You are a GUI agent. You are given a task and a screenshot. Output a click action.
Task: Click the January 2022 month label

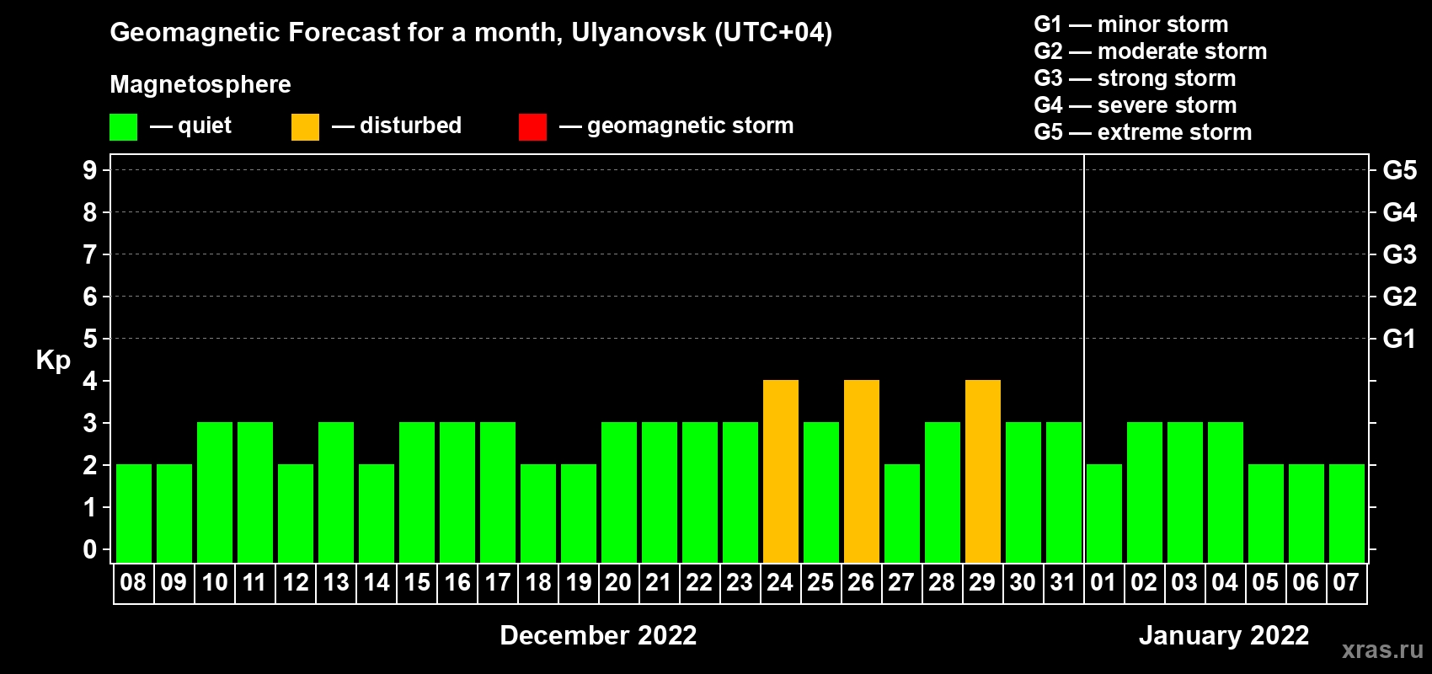click(x=1224, y=635)
